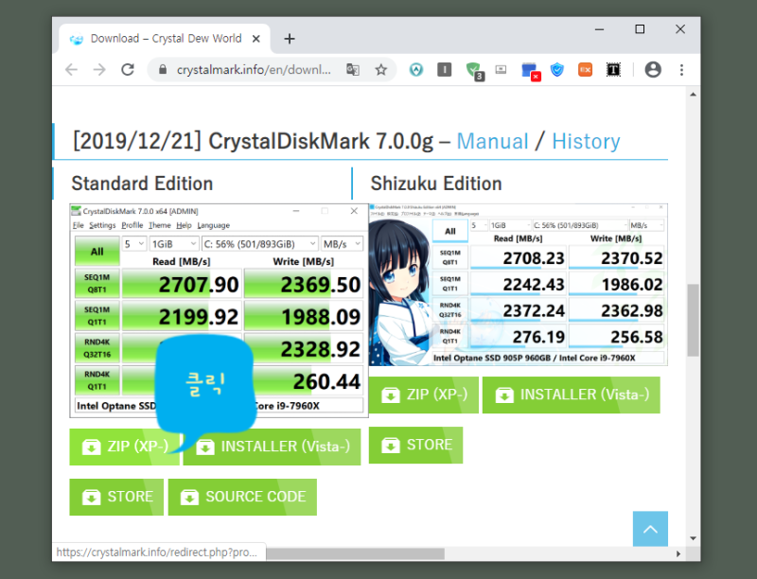Download Shizuku Edition ZIP (XP-)

click(423, 395)
